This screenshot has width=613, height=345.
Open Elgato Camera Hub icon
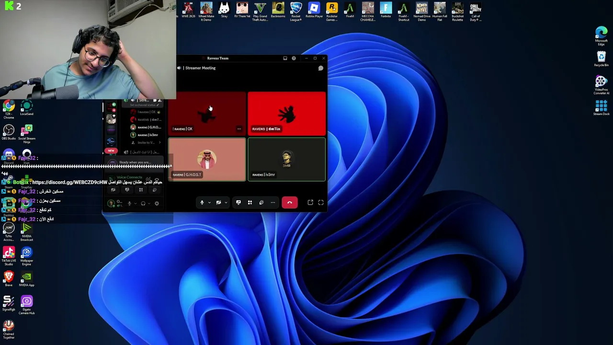(x=27, y=305)
